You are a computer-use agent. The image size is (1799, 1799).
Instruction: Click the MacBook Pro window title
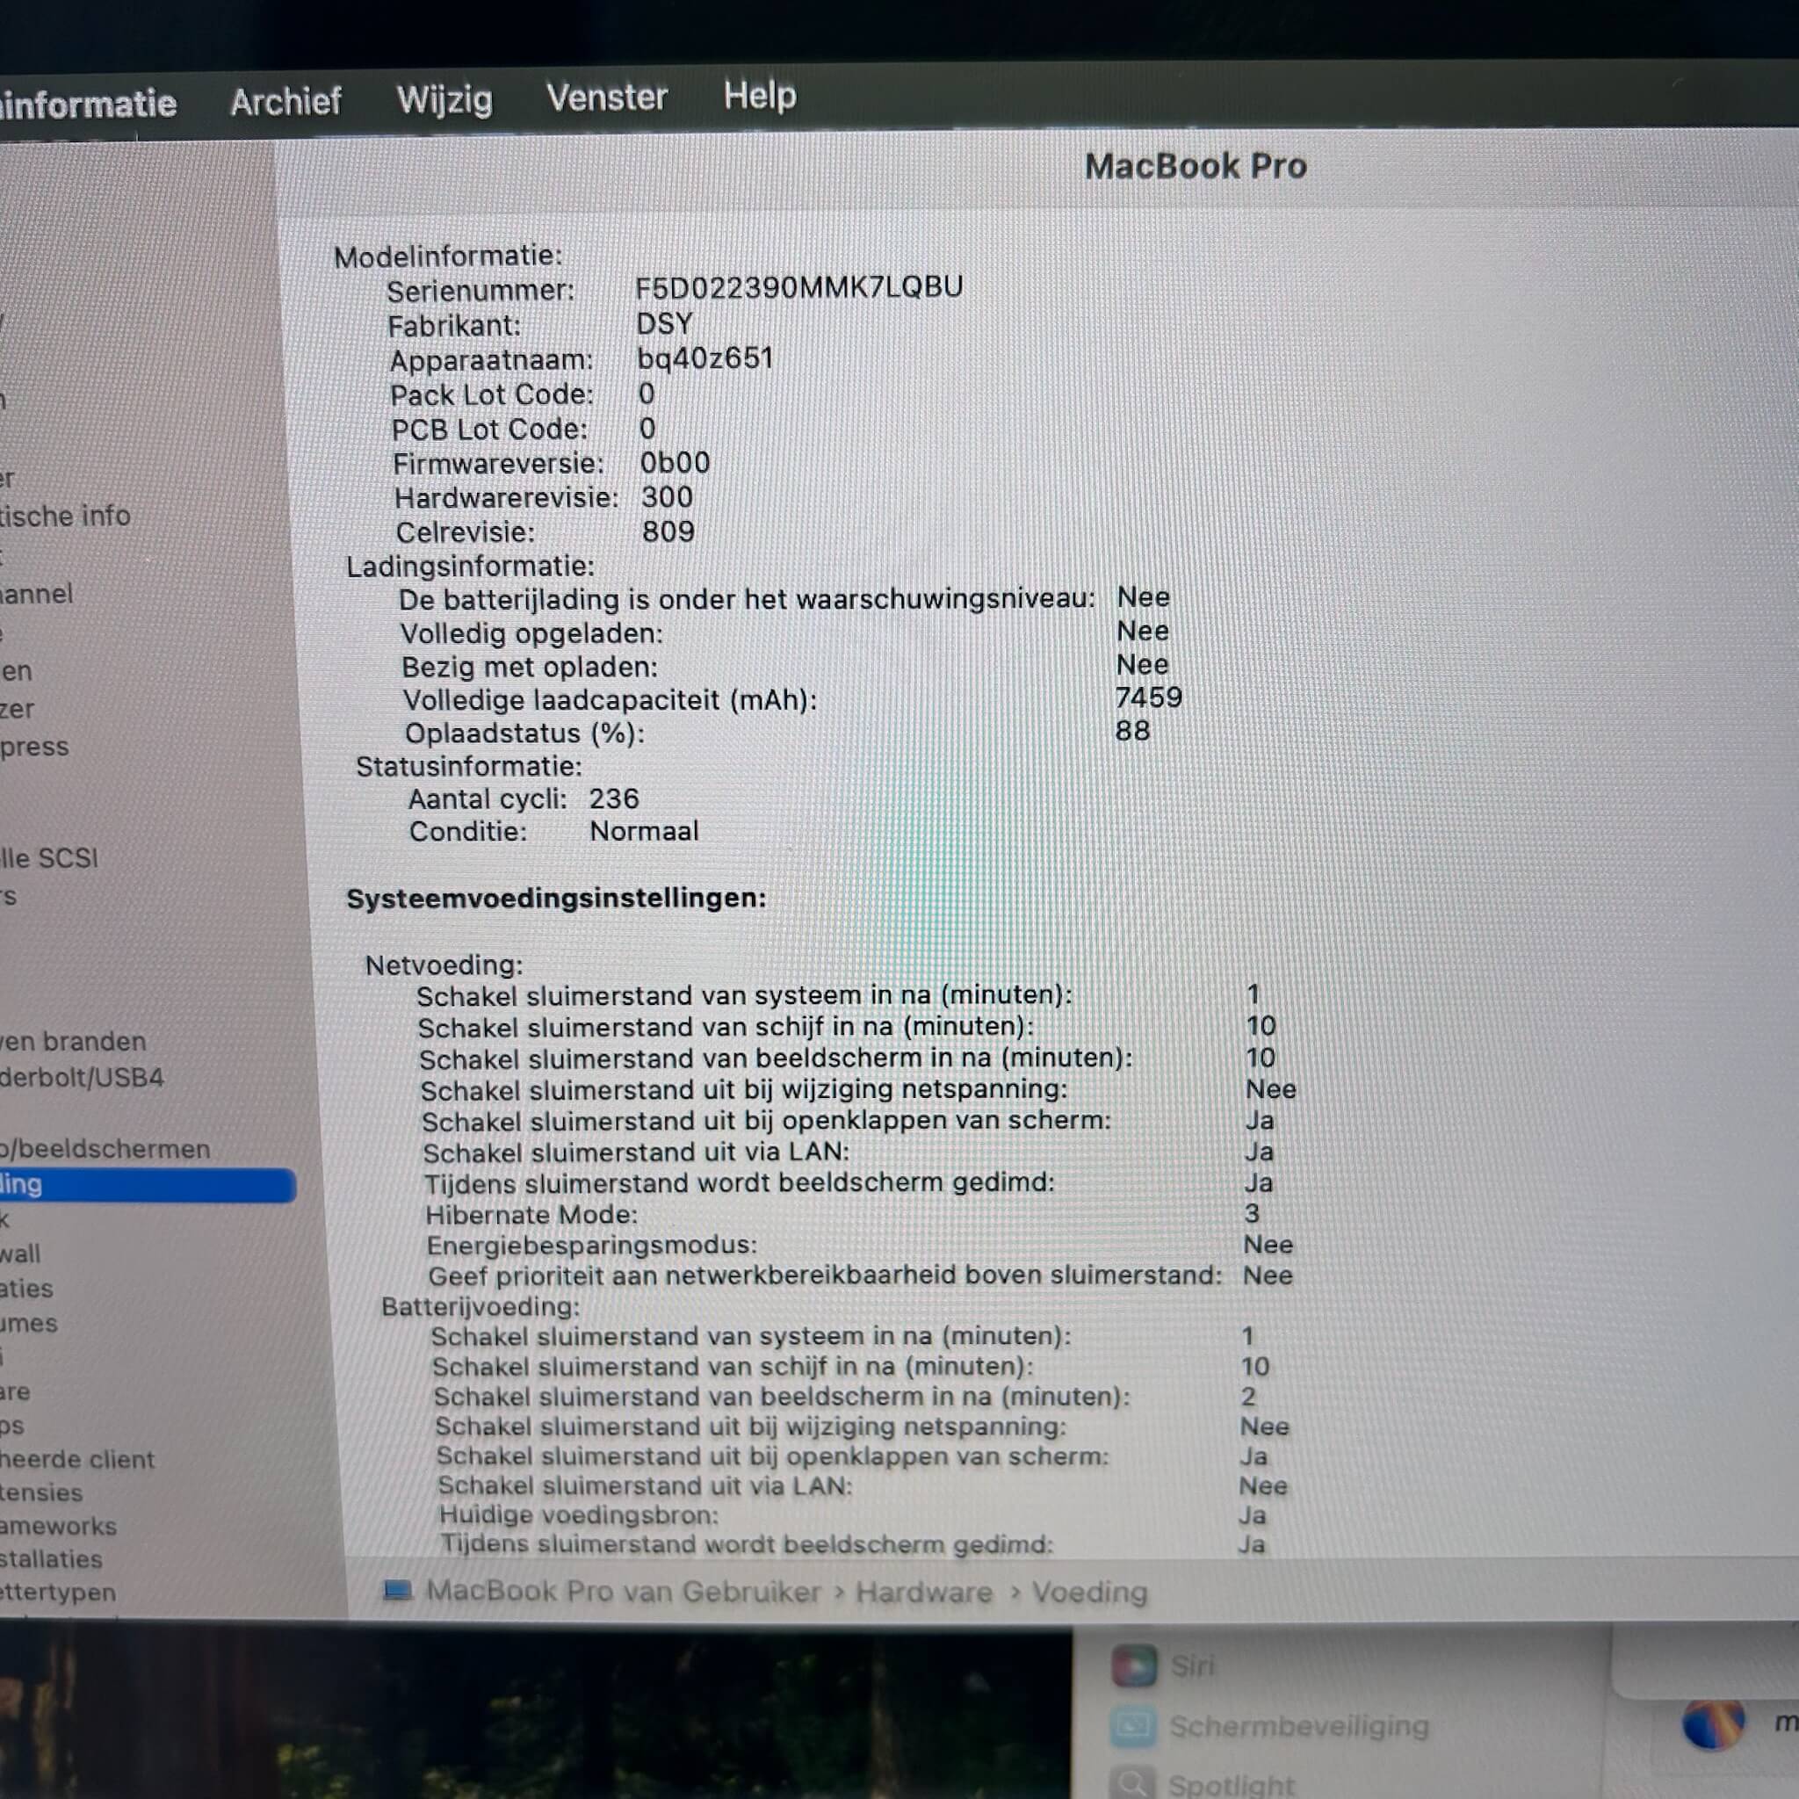[x=1196, y=167]
